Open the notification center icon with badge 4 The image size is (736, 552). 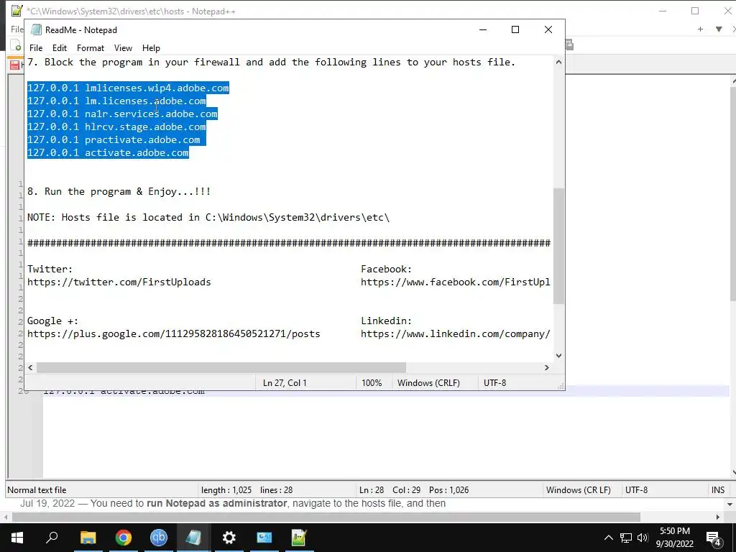pyautogui.click(x=714, y=538)
